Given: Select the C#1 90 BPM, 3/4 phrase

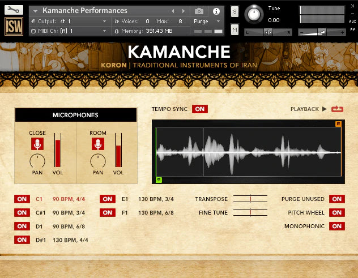Looking at the screenshot, I should click(60, 213).
